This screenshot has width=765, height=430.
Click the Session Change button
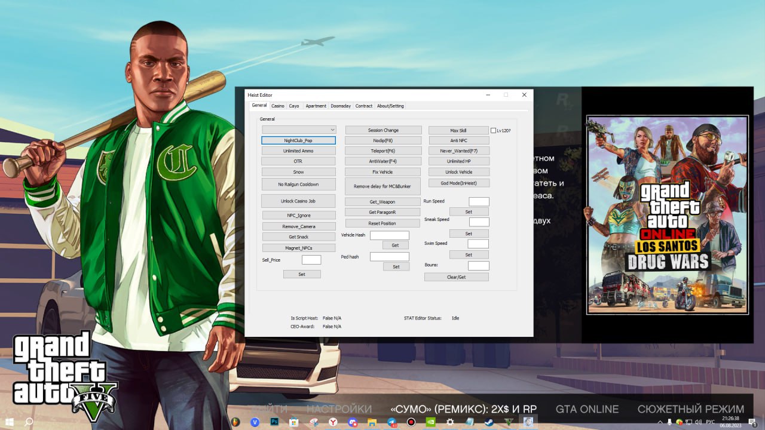tap(383, 130)
